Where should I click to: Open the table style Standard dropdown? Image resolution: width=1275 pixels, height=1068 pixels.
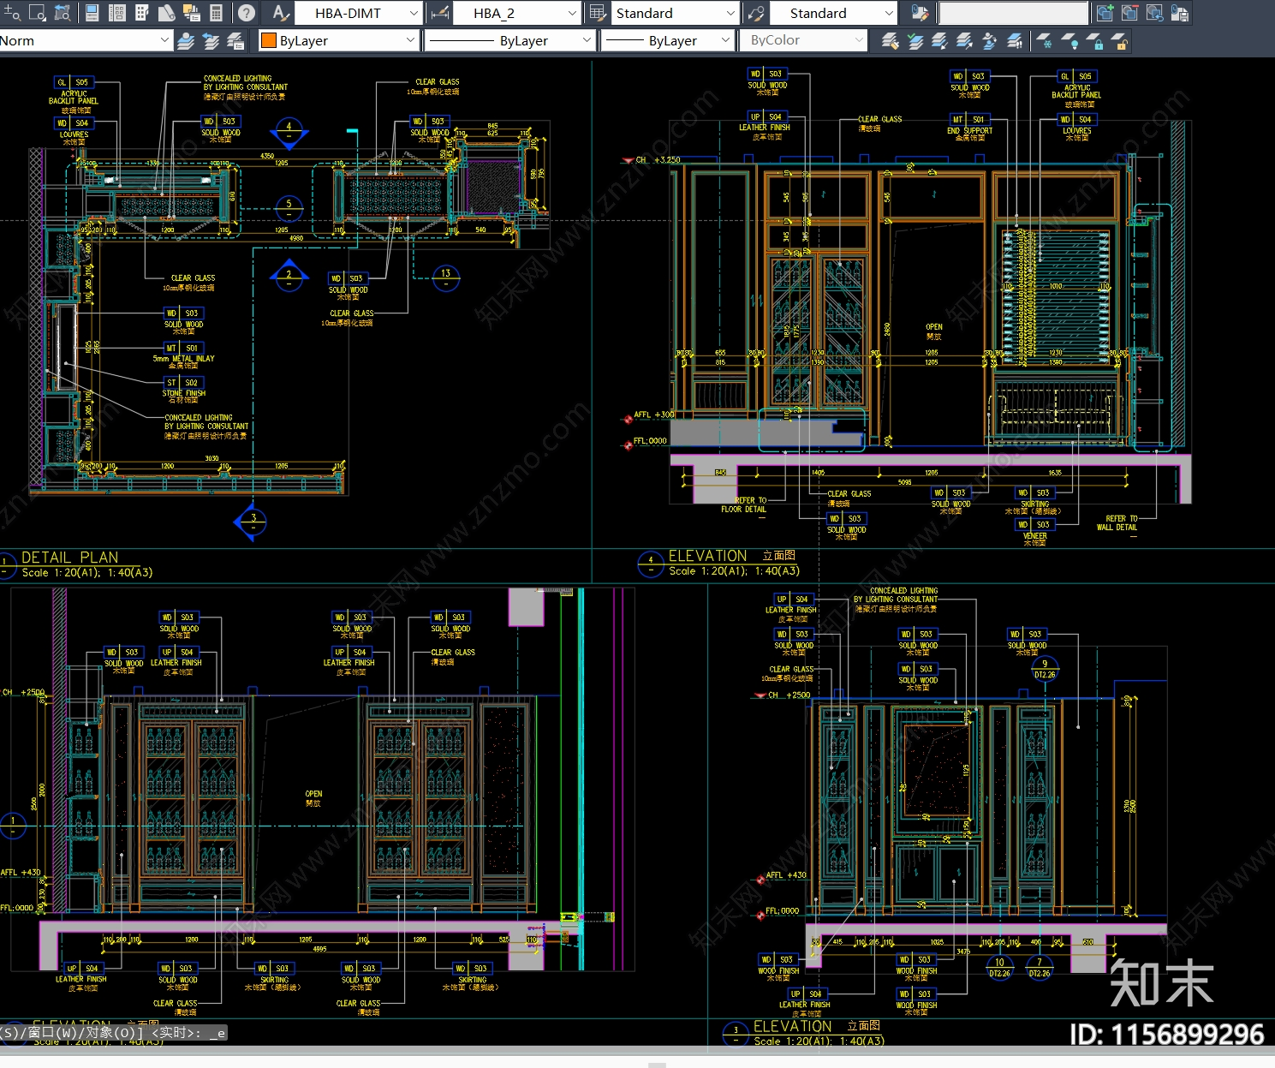(x=675, y=13)
